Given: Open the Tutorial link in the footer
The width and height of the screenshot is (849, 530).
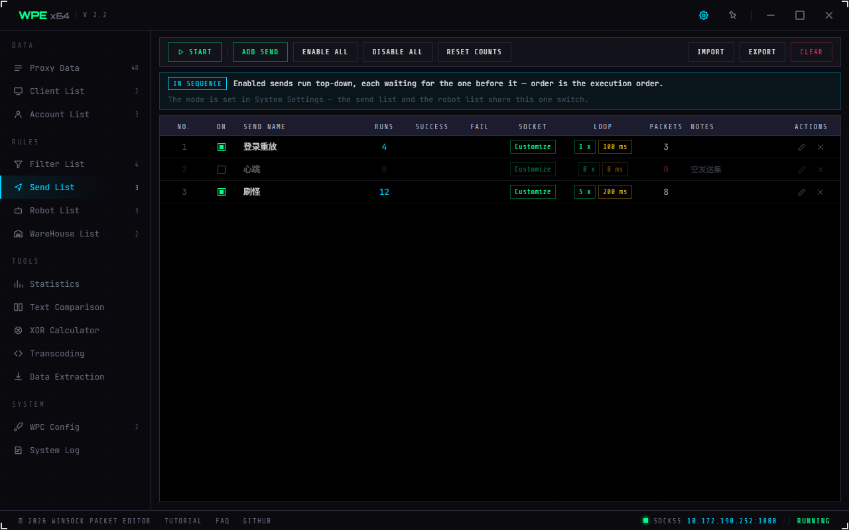Looking at the screenshot, I should [183, 521].
